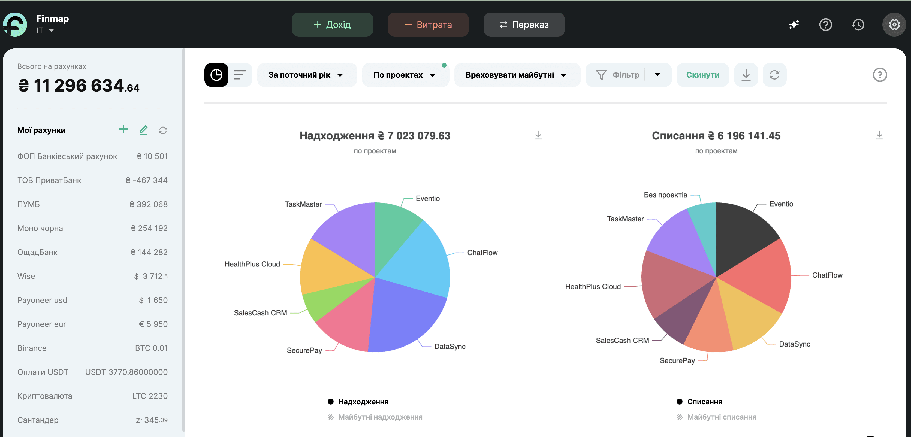This screenshot has width=911, height=437.
Task: Select Payoneer eur account
Action: click(92, 324)
